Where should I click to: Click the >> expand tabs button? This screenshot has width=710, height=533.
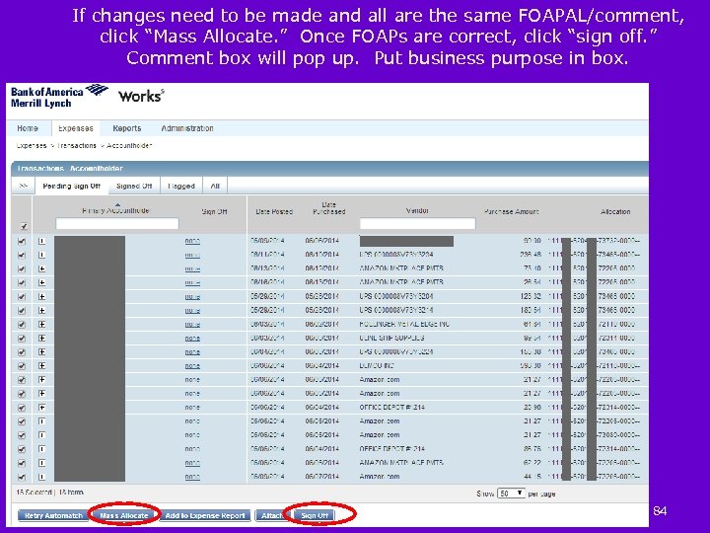point(24,186)
